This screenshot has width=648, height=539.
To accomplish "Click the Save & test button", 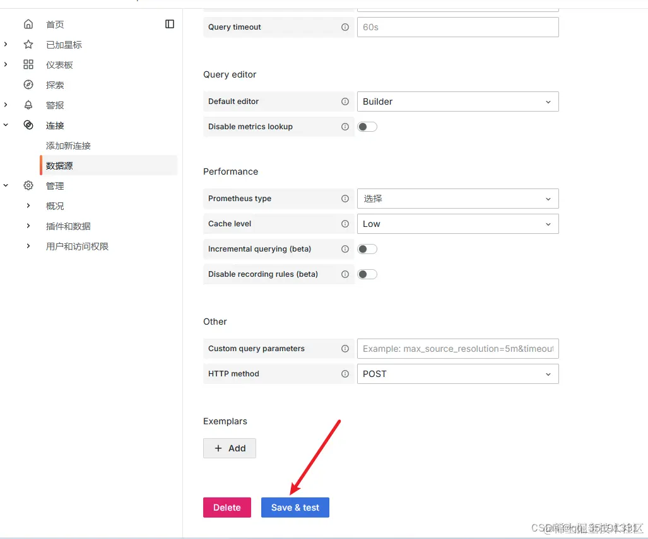I will pyautogui.click(x=295, y=507).
